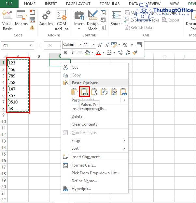
Task: Choose Cut from the context menu
Action: pos(95,67)
